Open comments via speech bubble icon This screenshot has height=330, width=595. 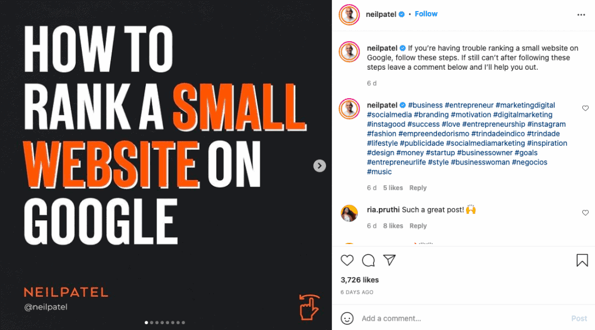368,260
